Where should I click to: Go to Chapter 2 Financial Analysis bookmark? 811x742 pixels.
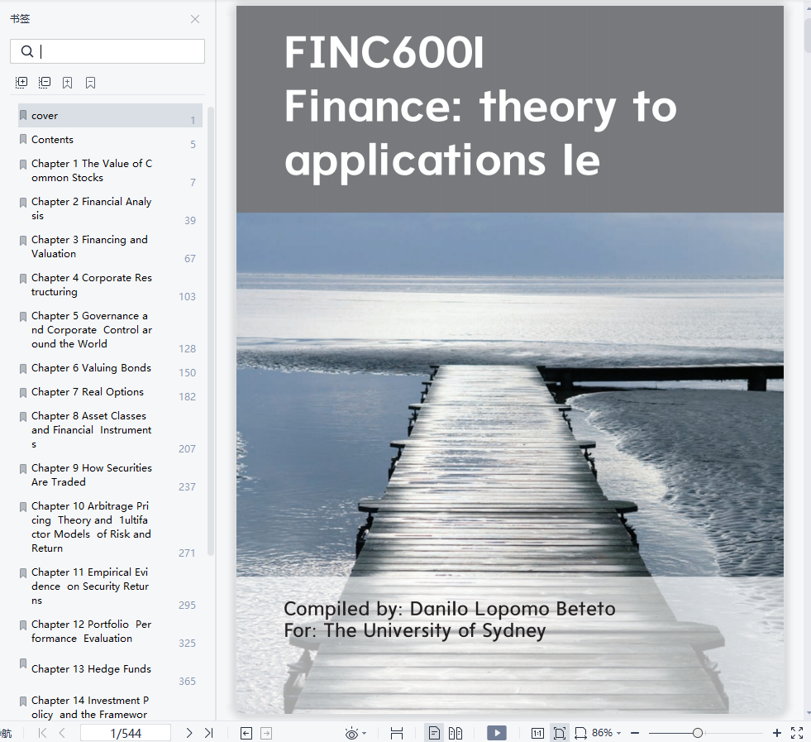110,208
